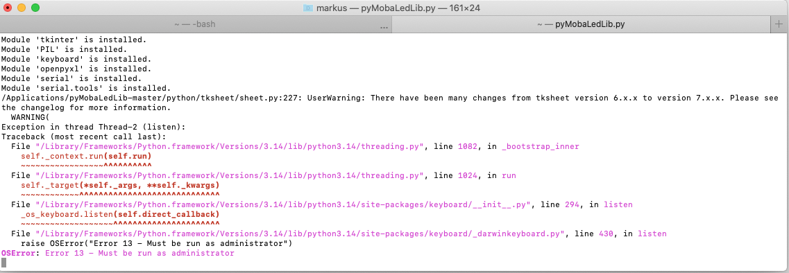Click the line number 430
The width and height of the screenshot is (789, 273).
[606, 234]
